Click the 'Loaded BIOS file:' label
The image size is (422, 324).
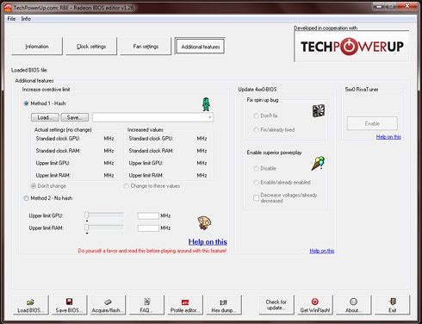pyautogui.click(x=29, y=70)
